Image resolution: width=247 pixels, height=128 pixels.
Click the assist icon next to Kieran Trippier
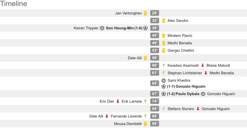click(102, 28)
